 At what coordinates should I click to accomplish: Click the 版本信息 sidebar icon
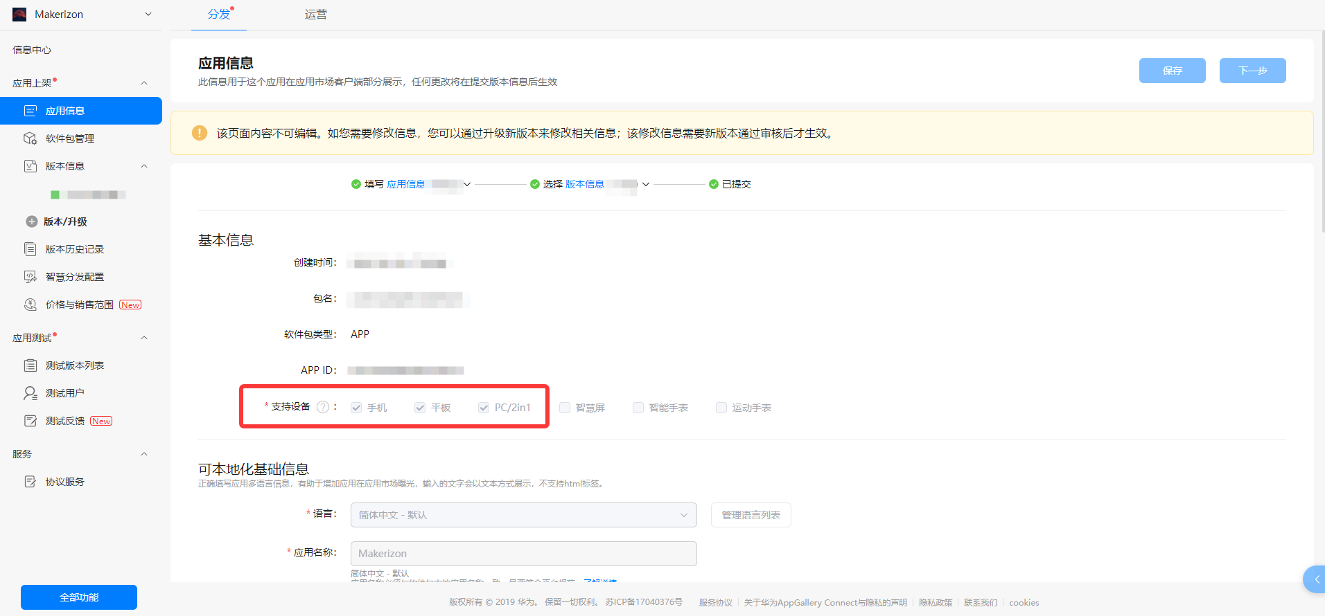pos(30,166)
